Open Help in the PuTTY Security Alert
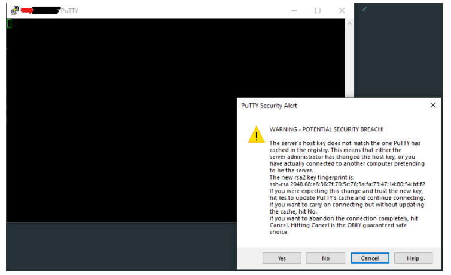 point(413,258)
